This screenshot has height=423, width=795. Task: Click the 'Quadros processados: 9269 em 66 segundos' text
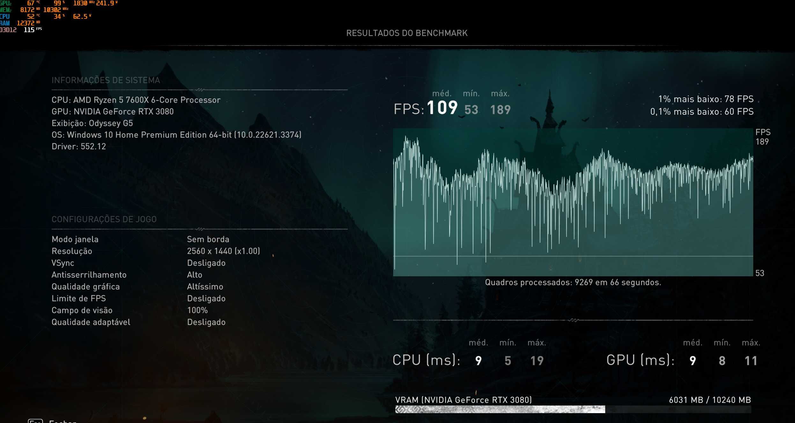point(573,282)
